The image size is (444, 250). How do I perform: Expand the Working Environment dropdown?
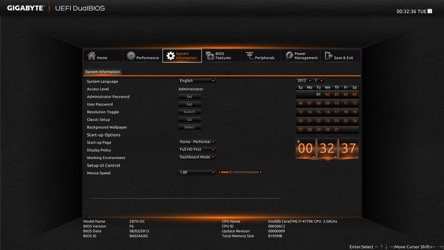197,157
